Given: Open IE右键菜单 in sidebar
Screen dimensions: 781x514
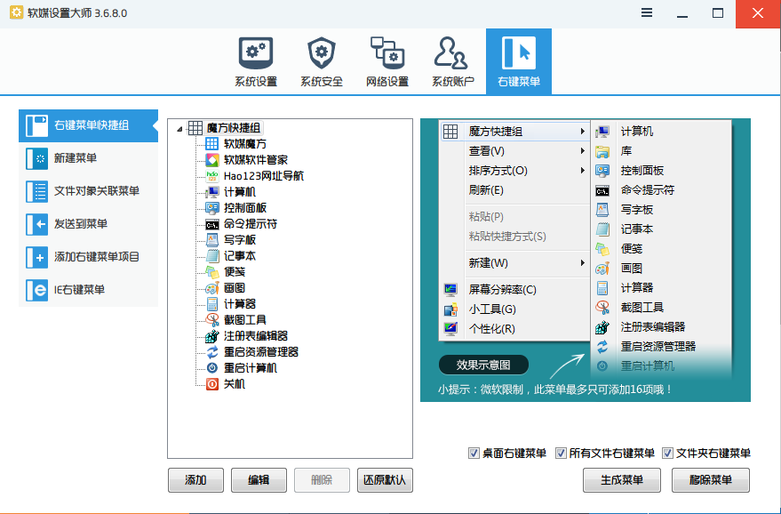Looking at the screenshot, I should coord(88,290).
